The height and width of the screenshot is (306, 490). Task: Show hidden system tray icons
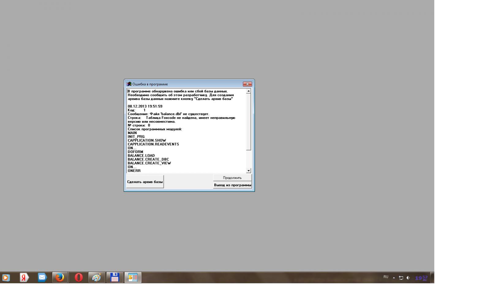pyautogui.click(x=394, y=278)
